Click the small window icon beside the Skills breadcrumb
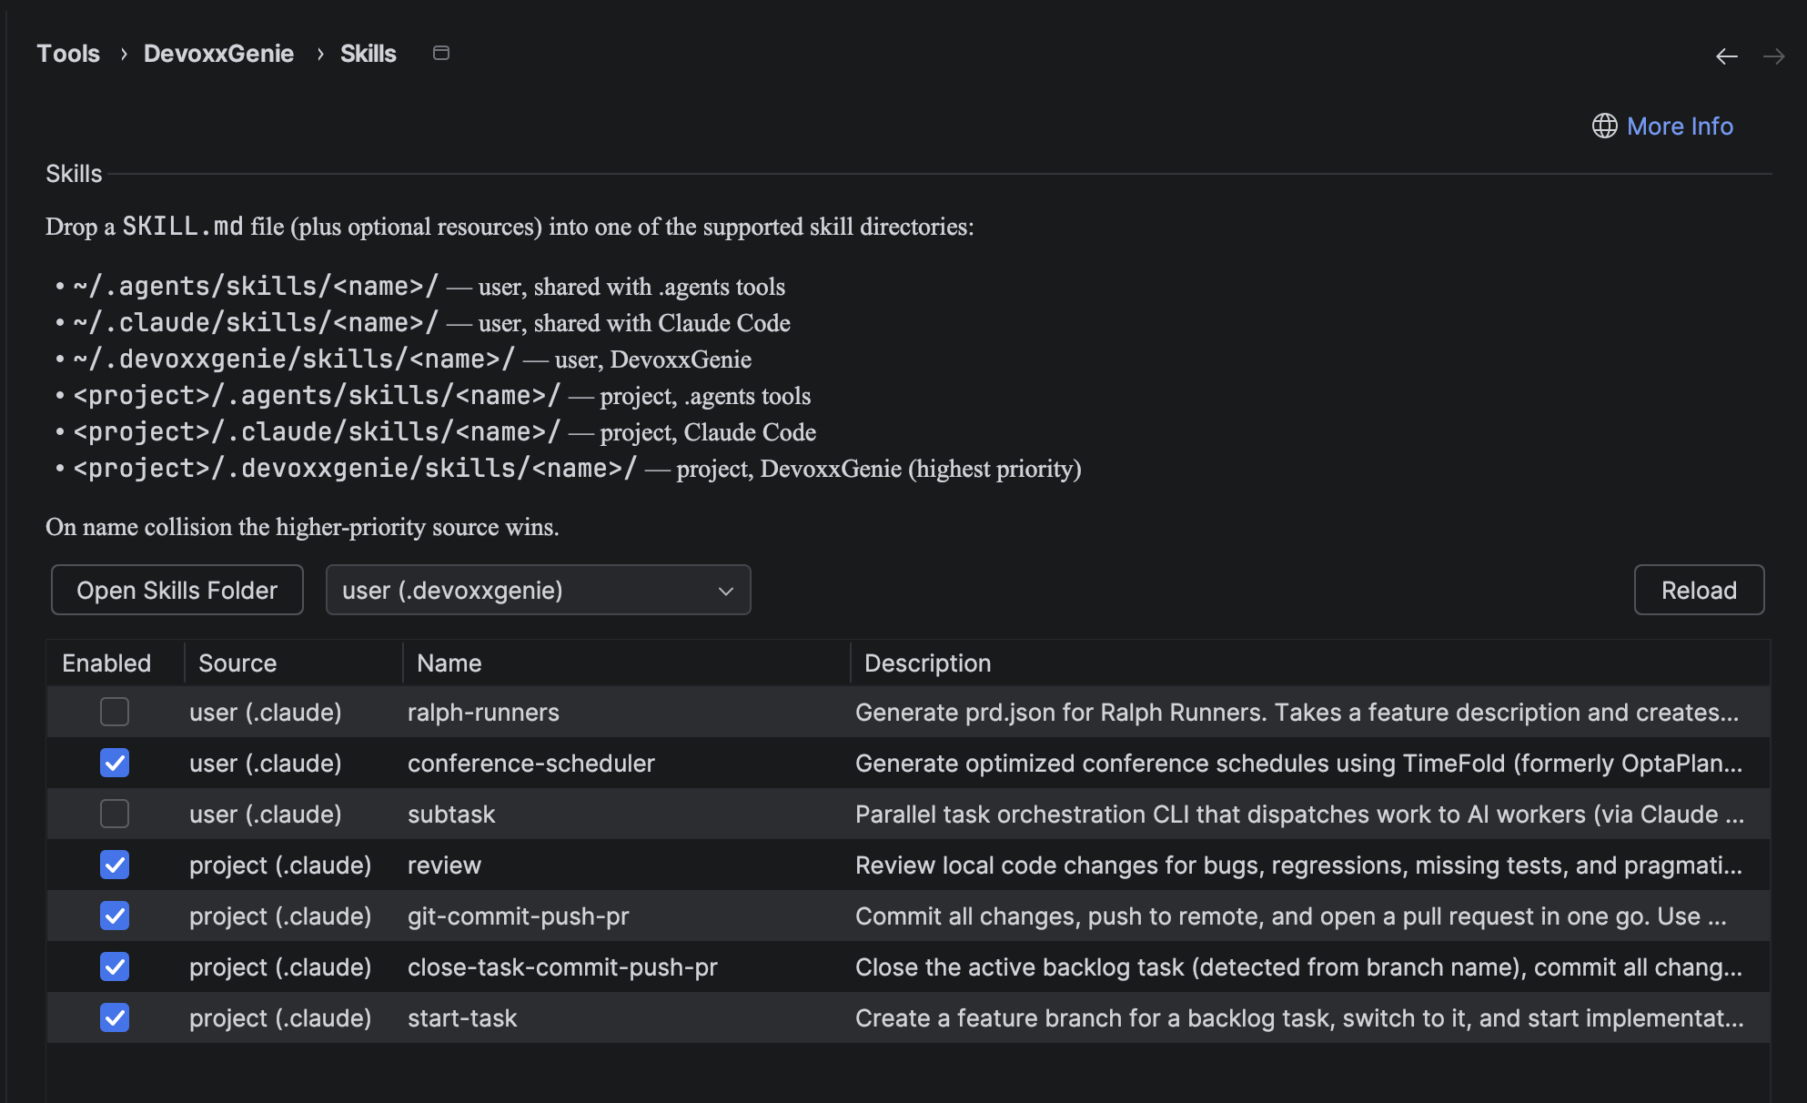1807x1103 pixels. tap(441, 53)
